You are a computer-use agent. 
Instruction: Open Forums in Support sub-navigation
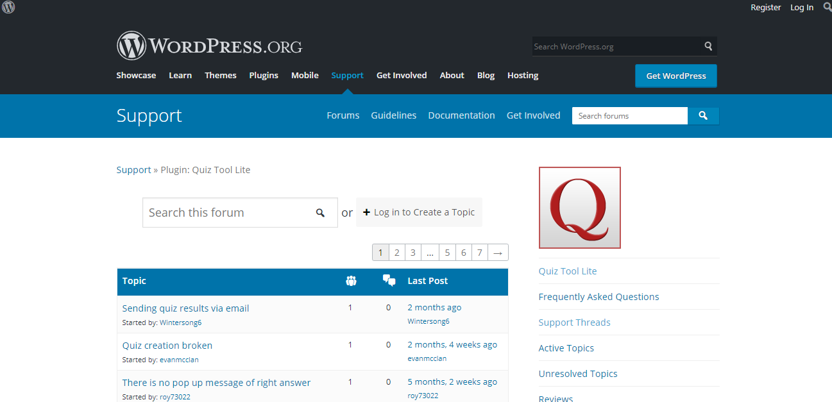tap(343, 115)
